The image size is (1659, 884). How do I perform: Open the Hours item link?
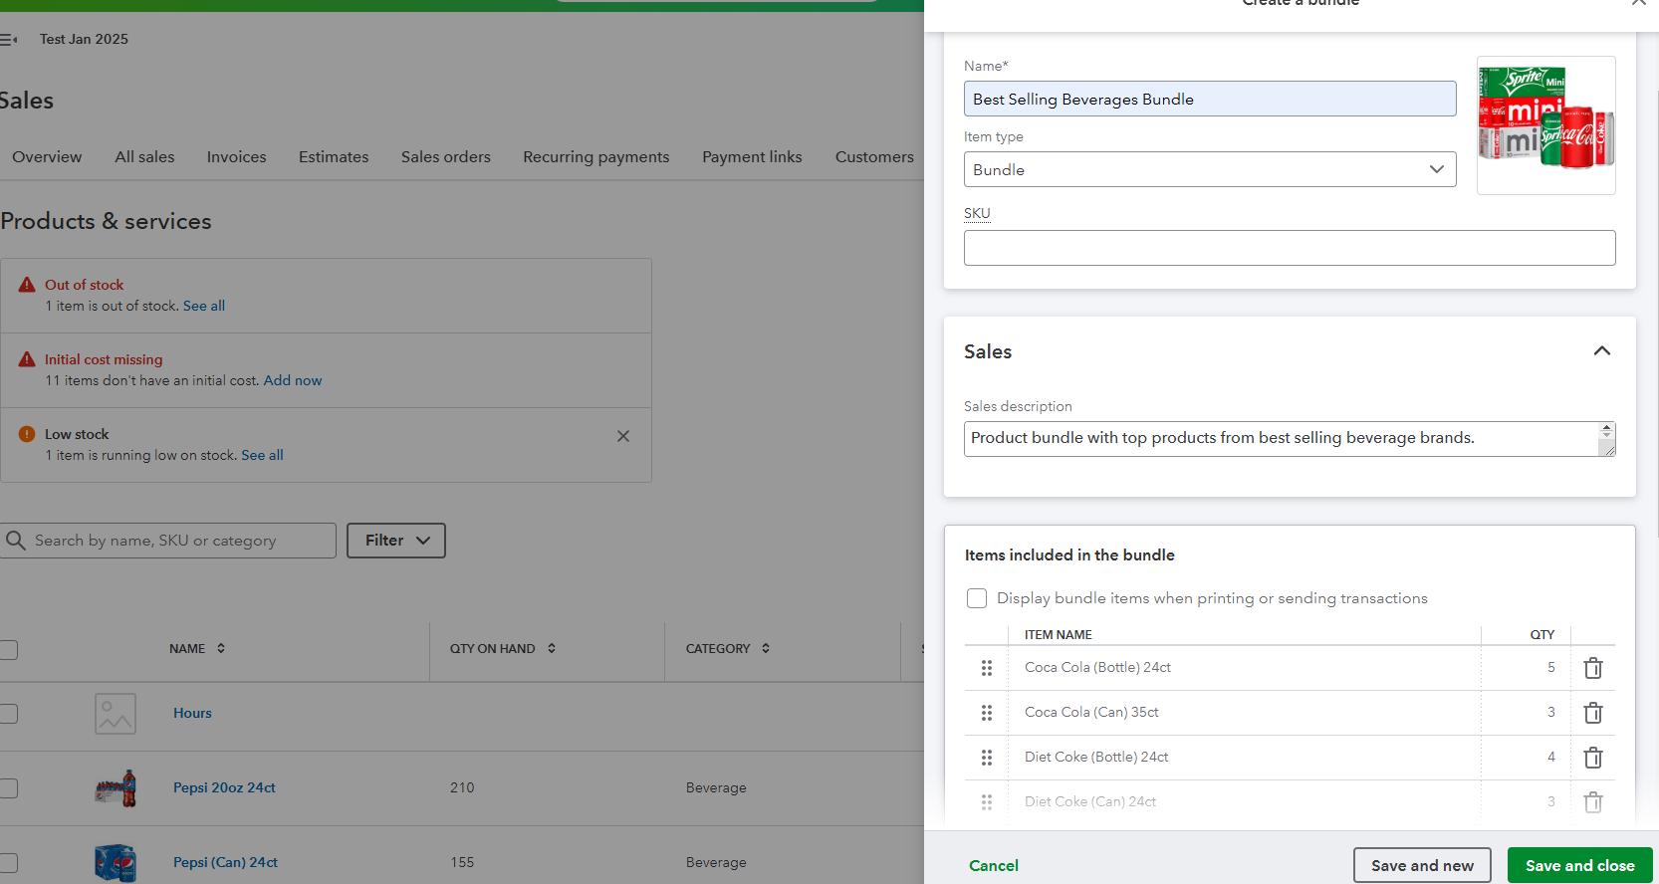(x=192, y=713)
